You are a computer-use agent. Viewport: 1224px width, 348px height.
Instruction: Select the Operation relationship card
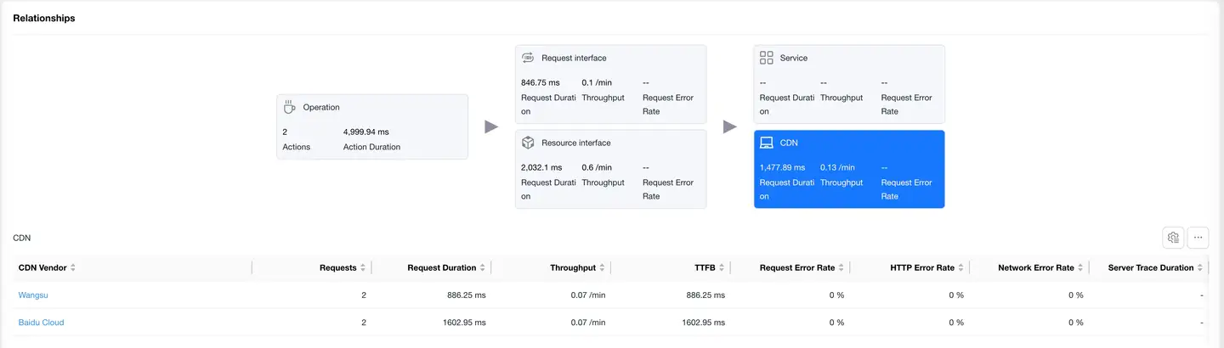[371, 126]
